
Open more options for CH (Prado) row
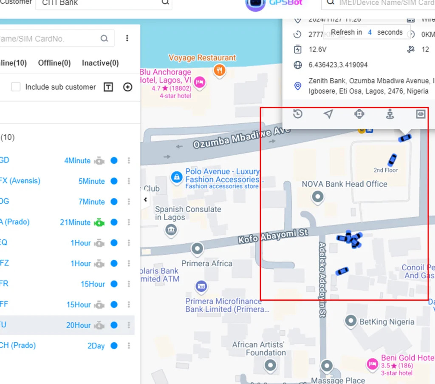coord(129,346)
